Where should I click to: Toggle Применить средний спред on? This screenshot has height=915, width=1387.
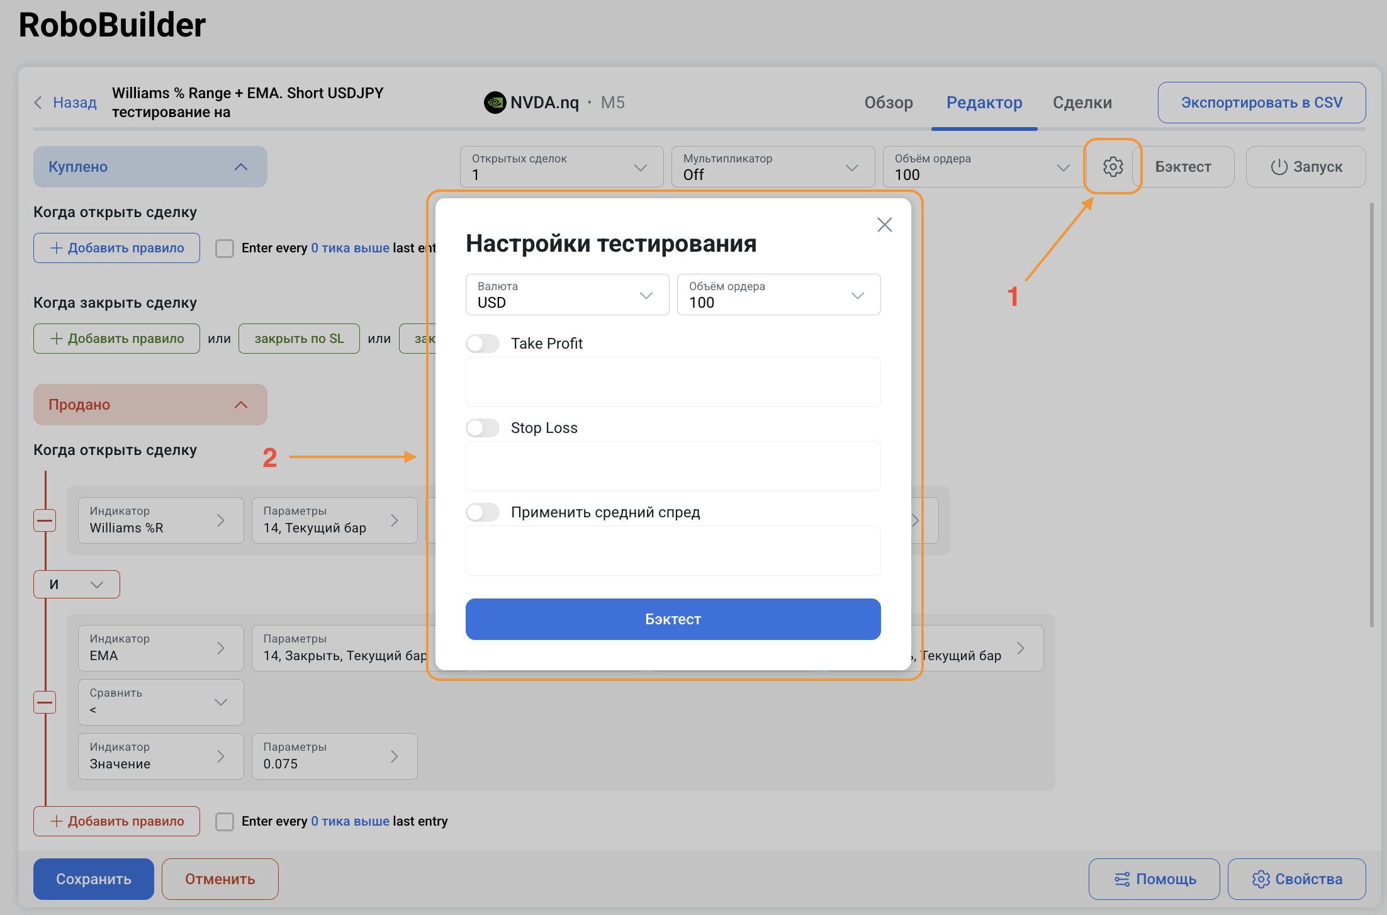[x=483, y=512]
